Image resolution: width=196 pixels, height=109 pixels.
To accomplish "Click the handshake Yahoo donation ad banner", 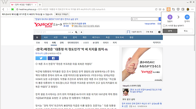I will click(142, 65).
